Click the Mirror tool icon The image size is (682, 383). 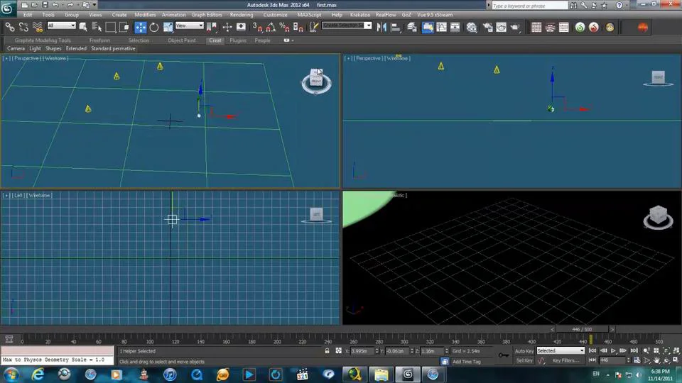tap(381, 27)
